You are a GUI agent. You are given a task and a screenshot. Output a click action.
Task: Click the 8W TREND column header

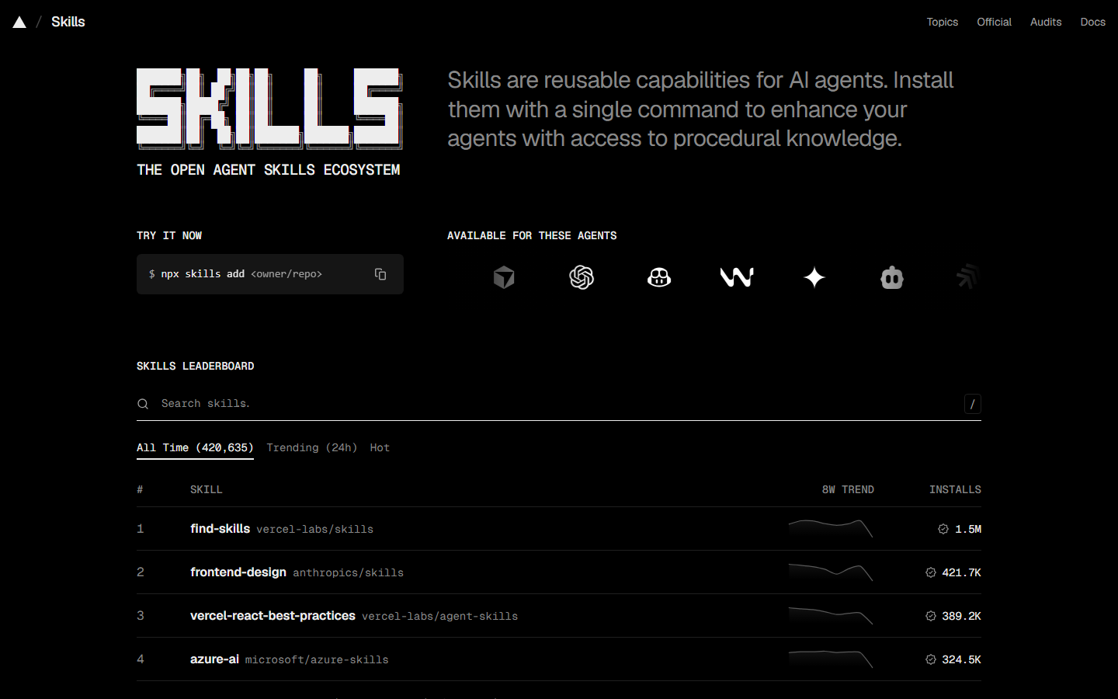pyautogui.click(x=848, y=489)
